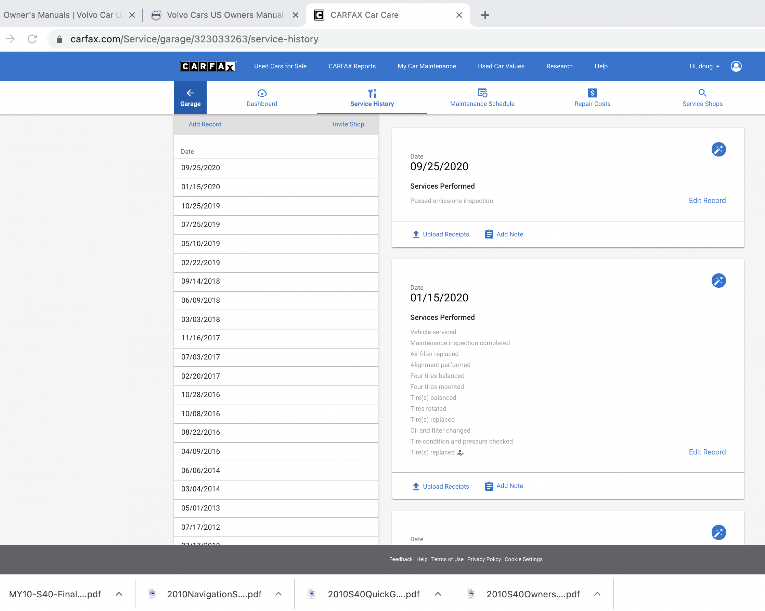Image resolution: width=765 pixels, height=611 pixels.
Task: Open downloaded MY10-S40-Final pdf
Action: pos(55,594)
